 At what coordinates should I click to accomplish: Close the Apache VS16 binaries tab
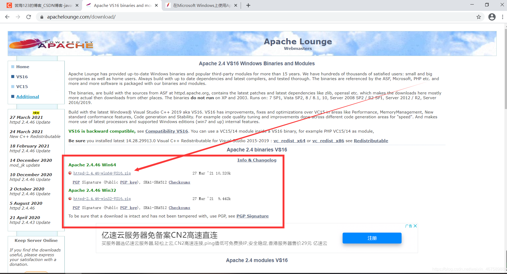point(156,5)
